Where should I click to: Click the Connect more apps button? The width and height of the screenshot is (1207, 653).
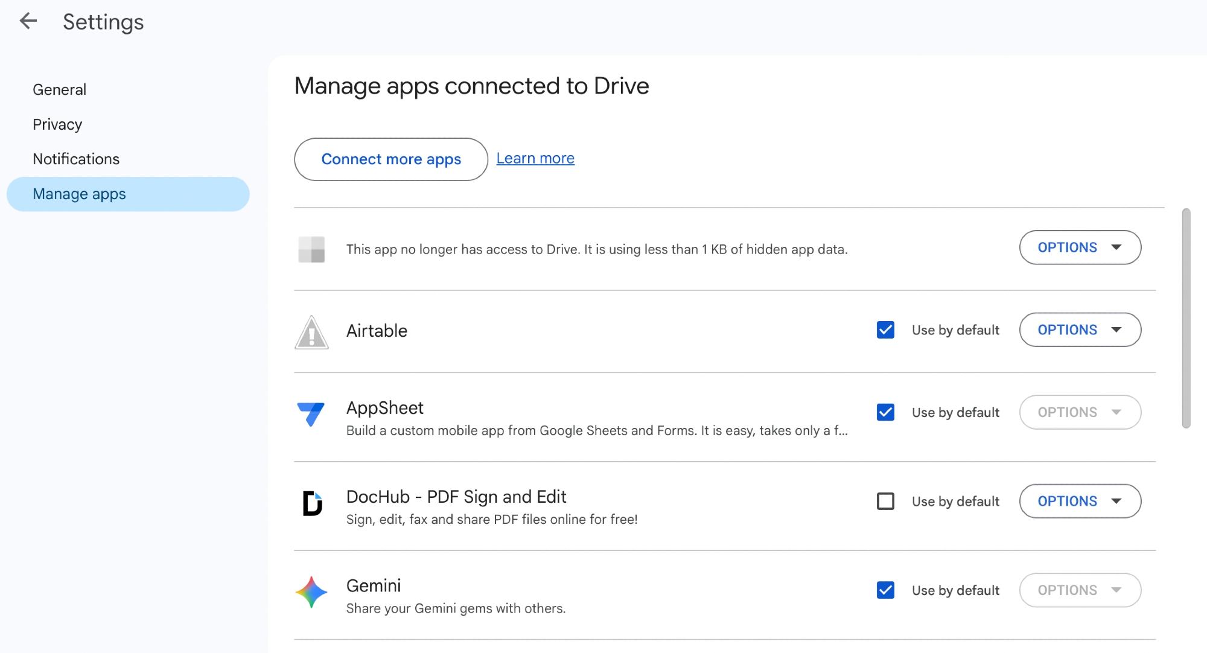pyautogui.click(x=391, y=159)
